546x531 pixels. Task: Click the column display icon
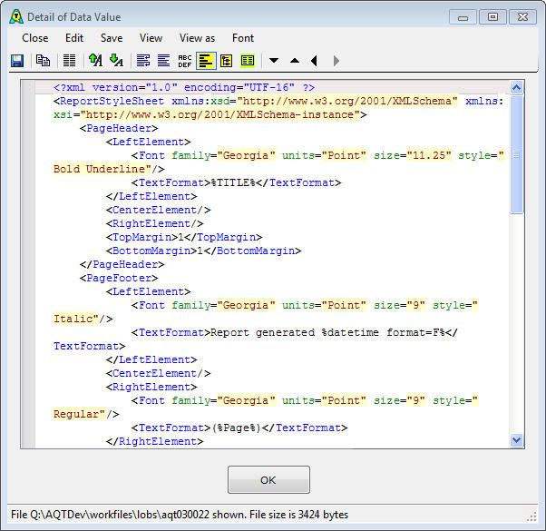(69, 61)
